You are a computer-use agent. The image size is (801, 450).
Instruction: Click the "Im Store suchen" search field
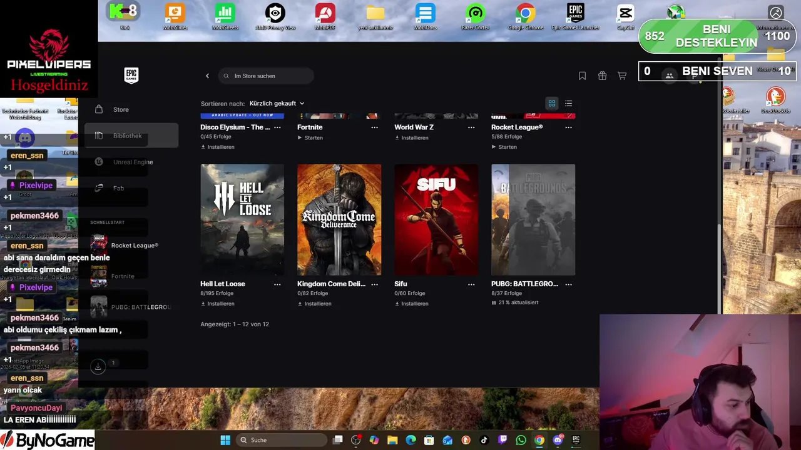pos(266,76)
